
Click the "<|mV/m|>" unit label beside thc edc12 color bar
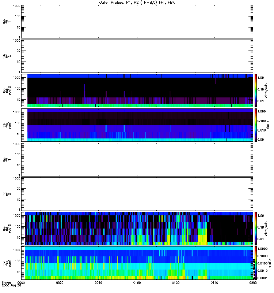[x=266, y=229]
